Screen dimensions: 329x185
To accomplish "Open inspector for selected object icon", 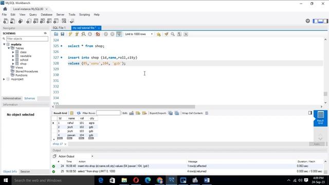I will click(x=21, y=21).
